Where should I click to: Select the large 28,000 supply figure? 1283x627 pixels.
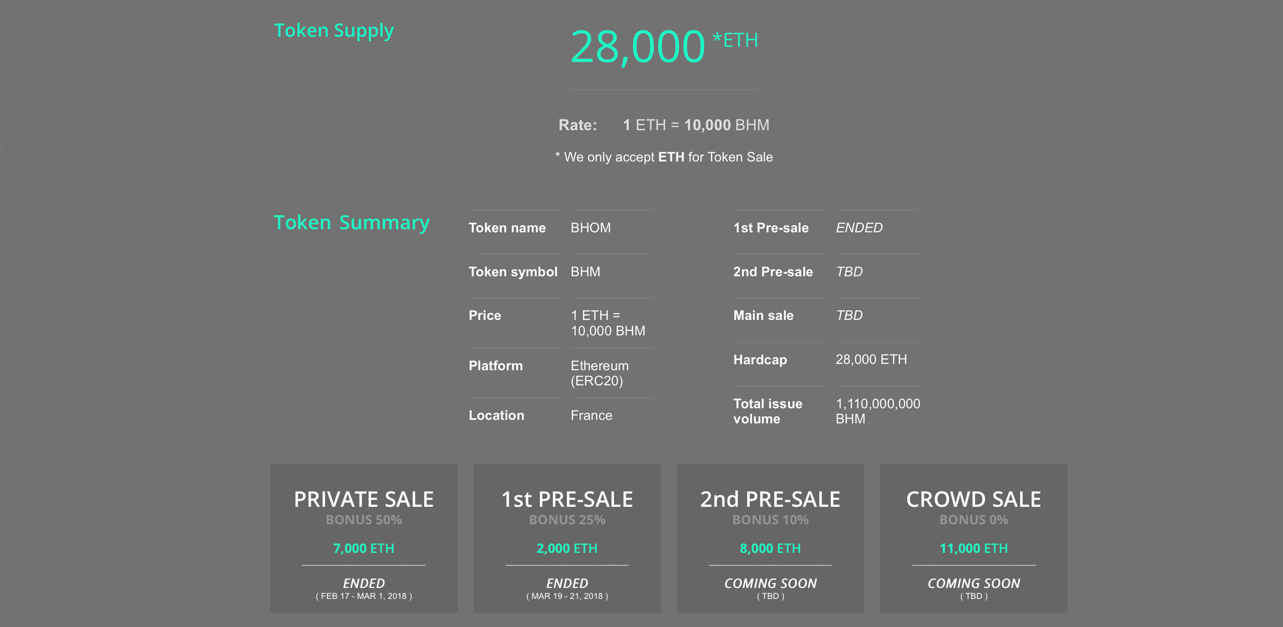click(x=637, y=47)
